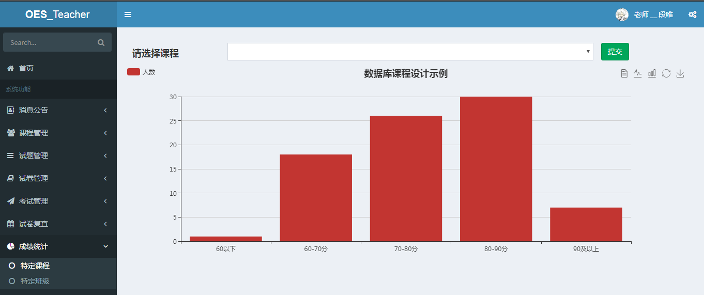
Task: Switch chart to bar type
Action: 652,73
